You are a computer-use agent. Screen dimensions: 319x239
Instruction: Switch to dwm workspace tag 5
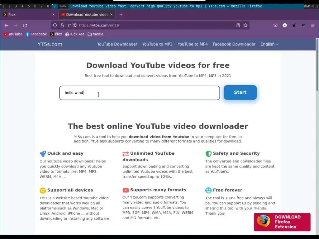pyautogui.click(x=29, y=6)
